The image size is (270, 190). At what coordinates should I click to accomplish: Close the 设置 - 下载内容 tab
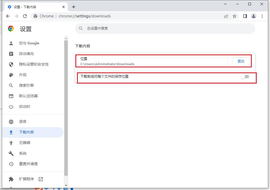tap(64, 7)
